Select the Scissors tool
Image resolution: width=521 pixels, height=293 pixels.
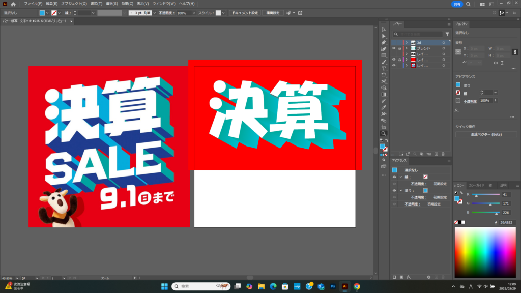384,81
